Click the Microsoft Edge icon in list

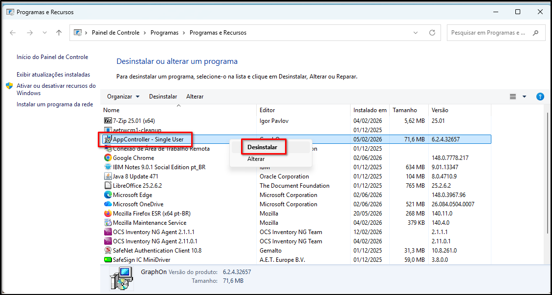coord(108,195)
